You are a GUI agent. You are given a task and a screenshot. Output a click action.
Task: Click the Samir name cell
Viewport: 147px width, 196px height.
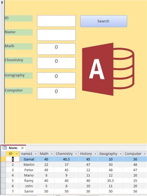(29, 191)
